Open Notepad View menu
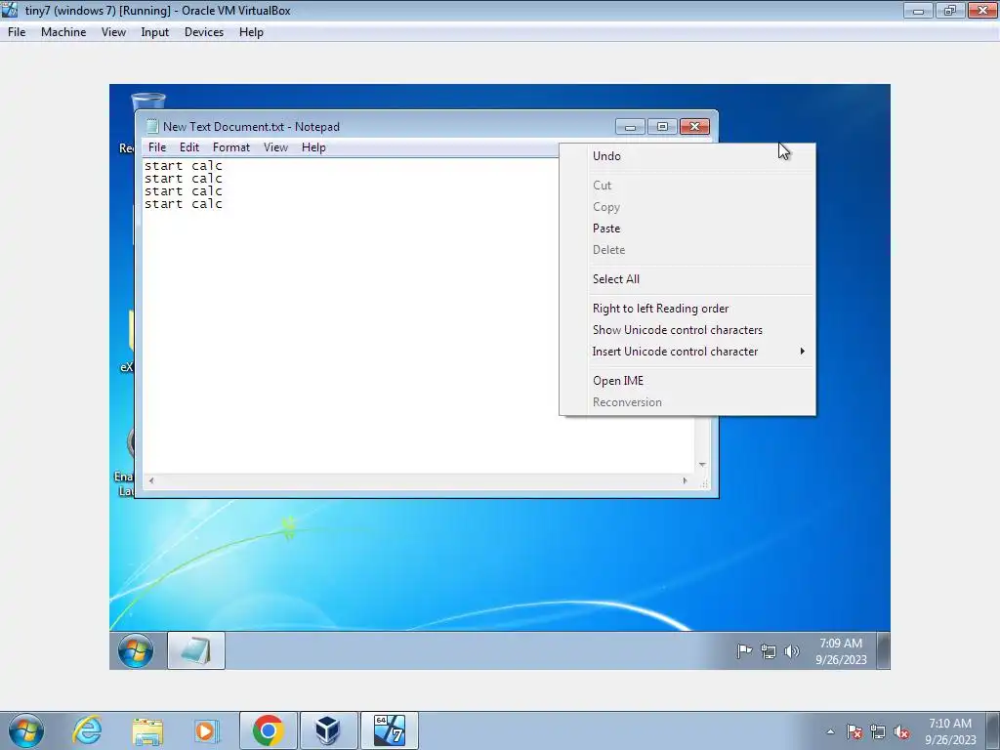 275,147
